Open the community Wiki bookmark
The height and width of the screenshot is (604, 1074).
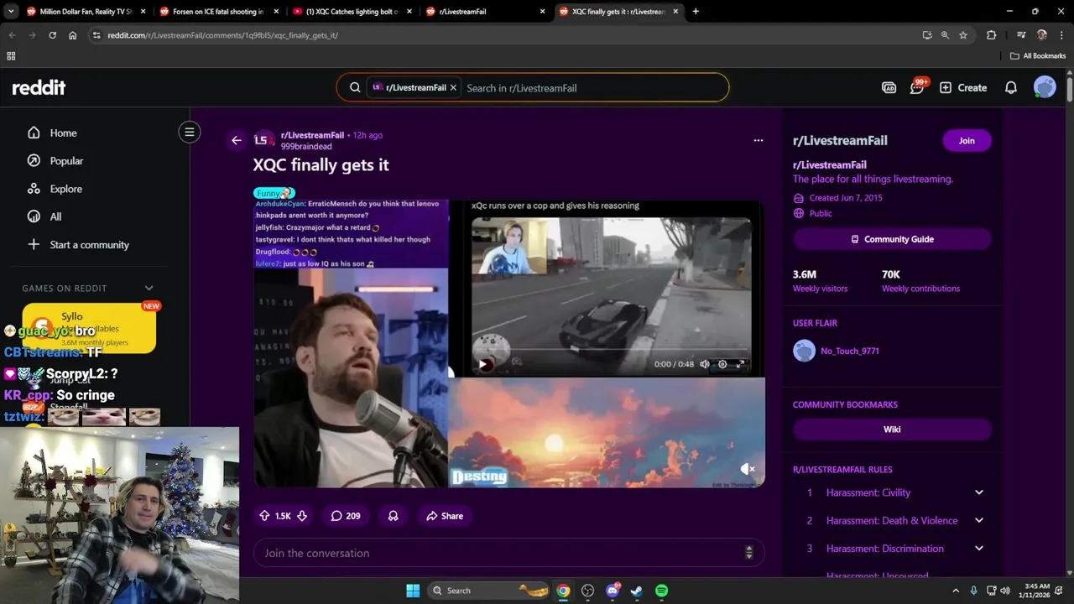tap(892, 429)
